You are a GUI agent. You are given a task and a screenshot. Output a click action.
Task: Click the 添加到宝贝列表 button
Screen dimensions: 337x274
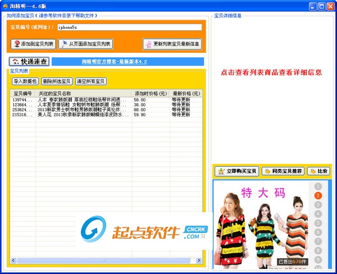pos(33,44)
